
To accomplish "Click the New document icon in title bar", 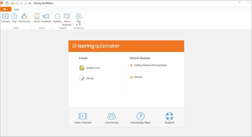I will coord(7,3).
